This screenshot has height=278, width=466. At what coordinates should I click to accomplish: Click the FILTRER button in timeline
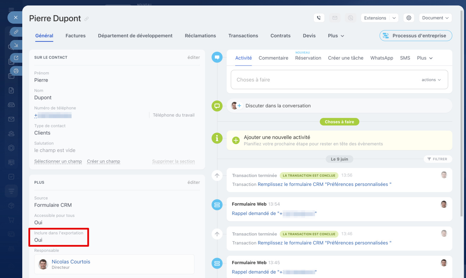click(x=438, y=159)
